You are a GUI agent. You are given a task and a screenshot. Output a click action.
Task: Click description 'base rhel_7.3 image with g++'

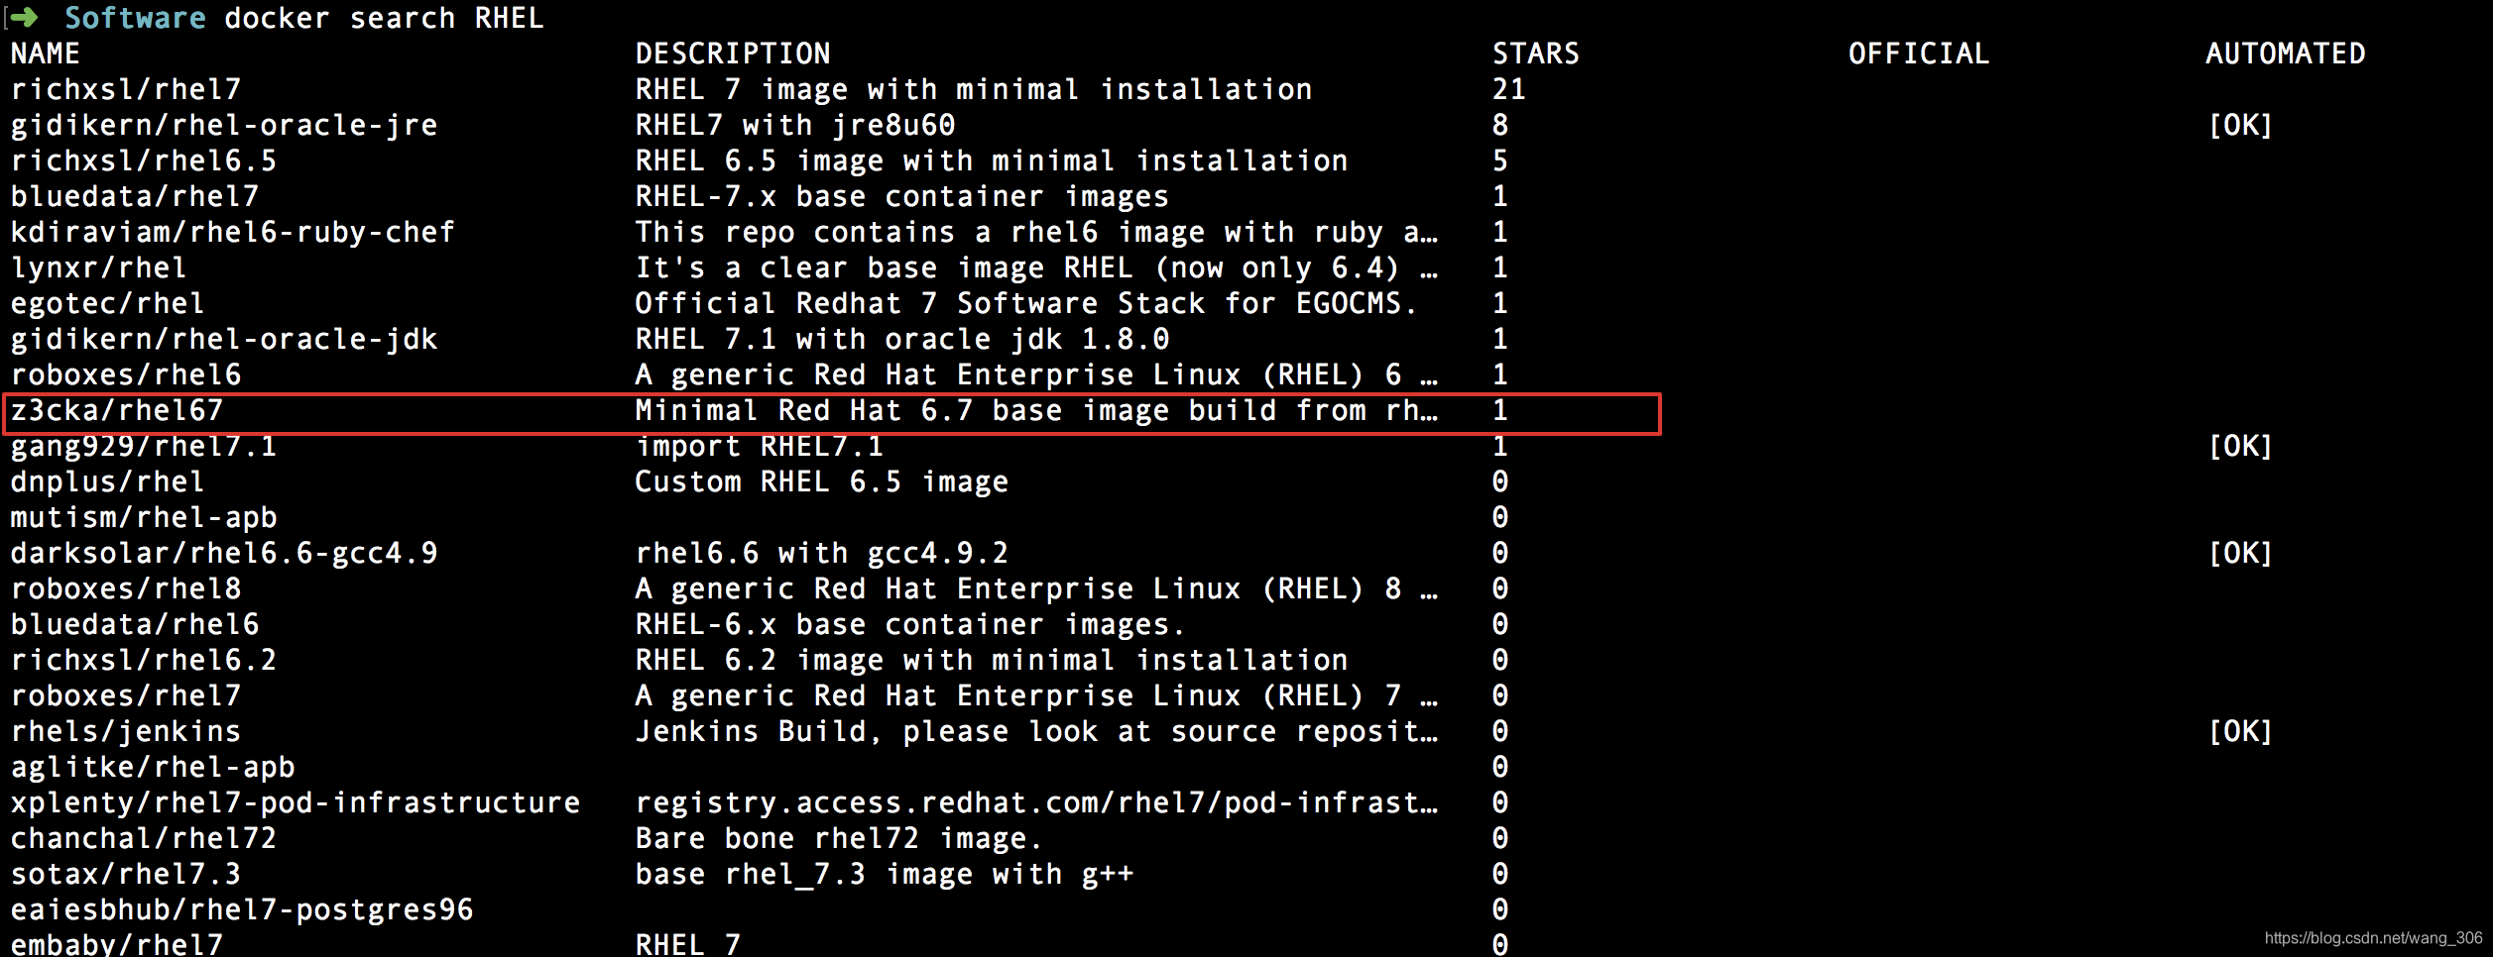885,874
